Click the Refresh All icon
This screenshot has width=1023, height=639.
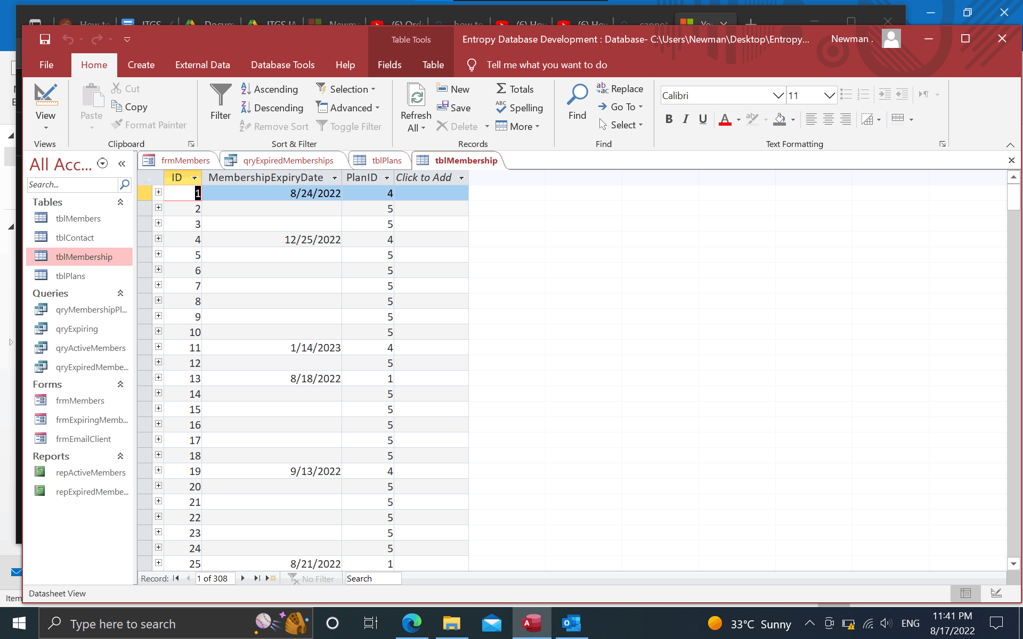[x=416, y=96]
